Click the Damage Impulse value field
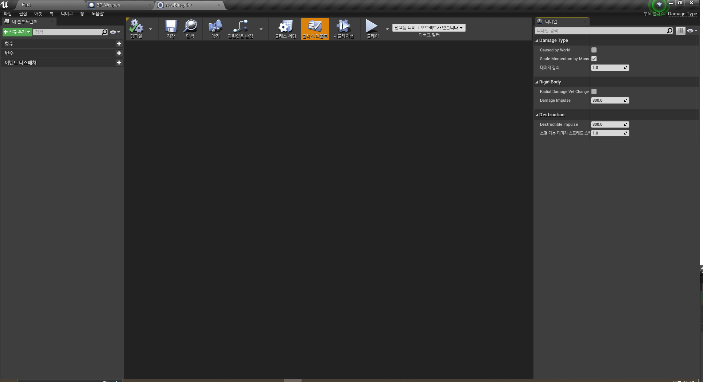703x382 pixels. (610, 100)
